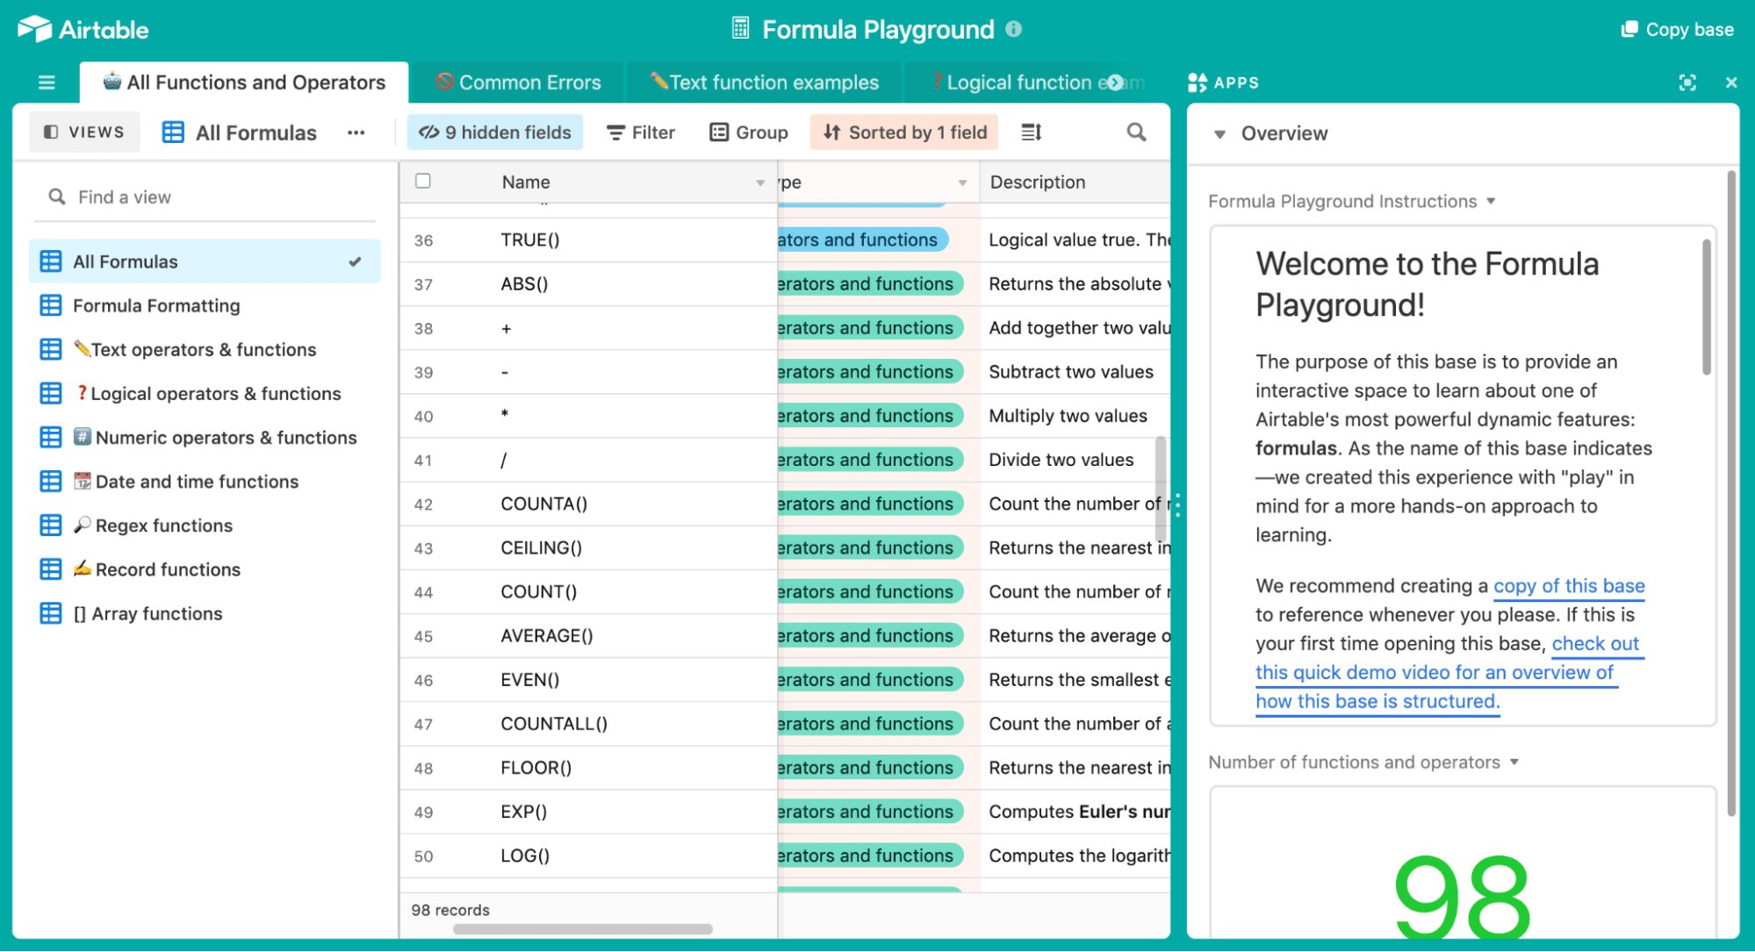Switch to the Common Errors tab
The image size is (1755, 952).
click(x=518, y=82)
